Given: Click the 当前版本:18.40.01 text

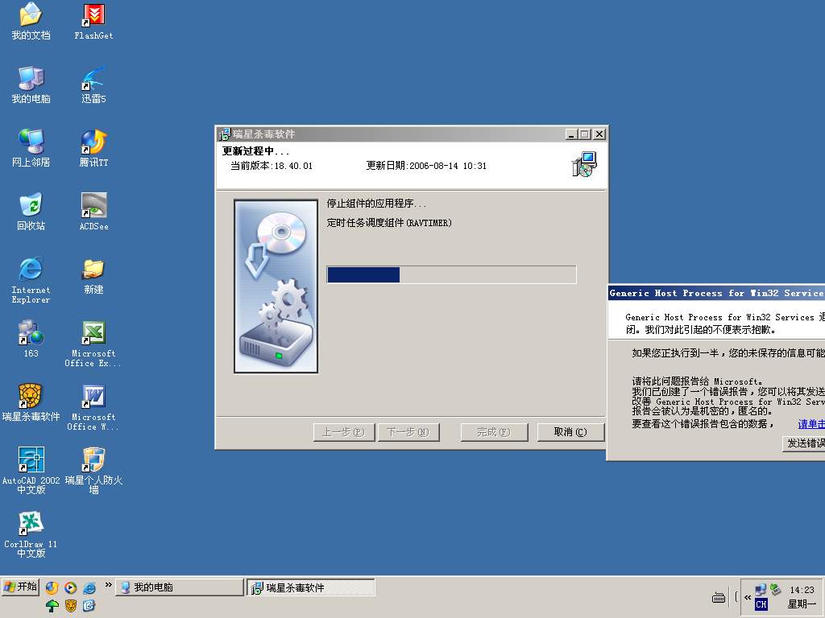Looking at the screenshot, I should point(272,166).
